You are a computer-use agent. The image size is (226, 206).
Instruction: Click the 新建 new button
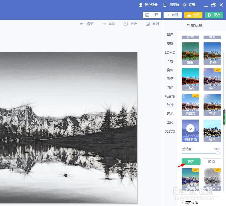(x=172, y=15)
